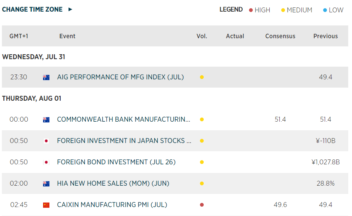The width and height of the screenshot is (352, 216).
Task: Click the yellow dot for HIA New Home Sales
Action: (202, 183)
